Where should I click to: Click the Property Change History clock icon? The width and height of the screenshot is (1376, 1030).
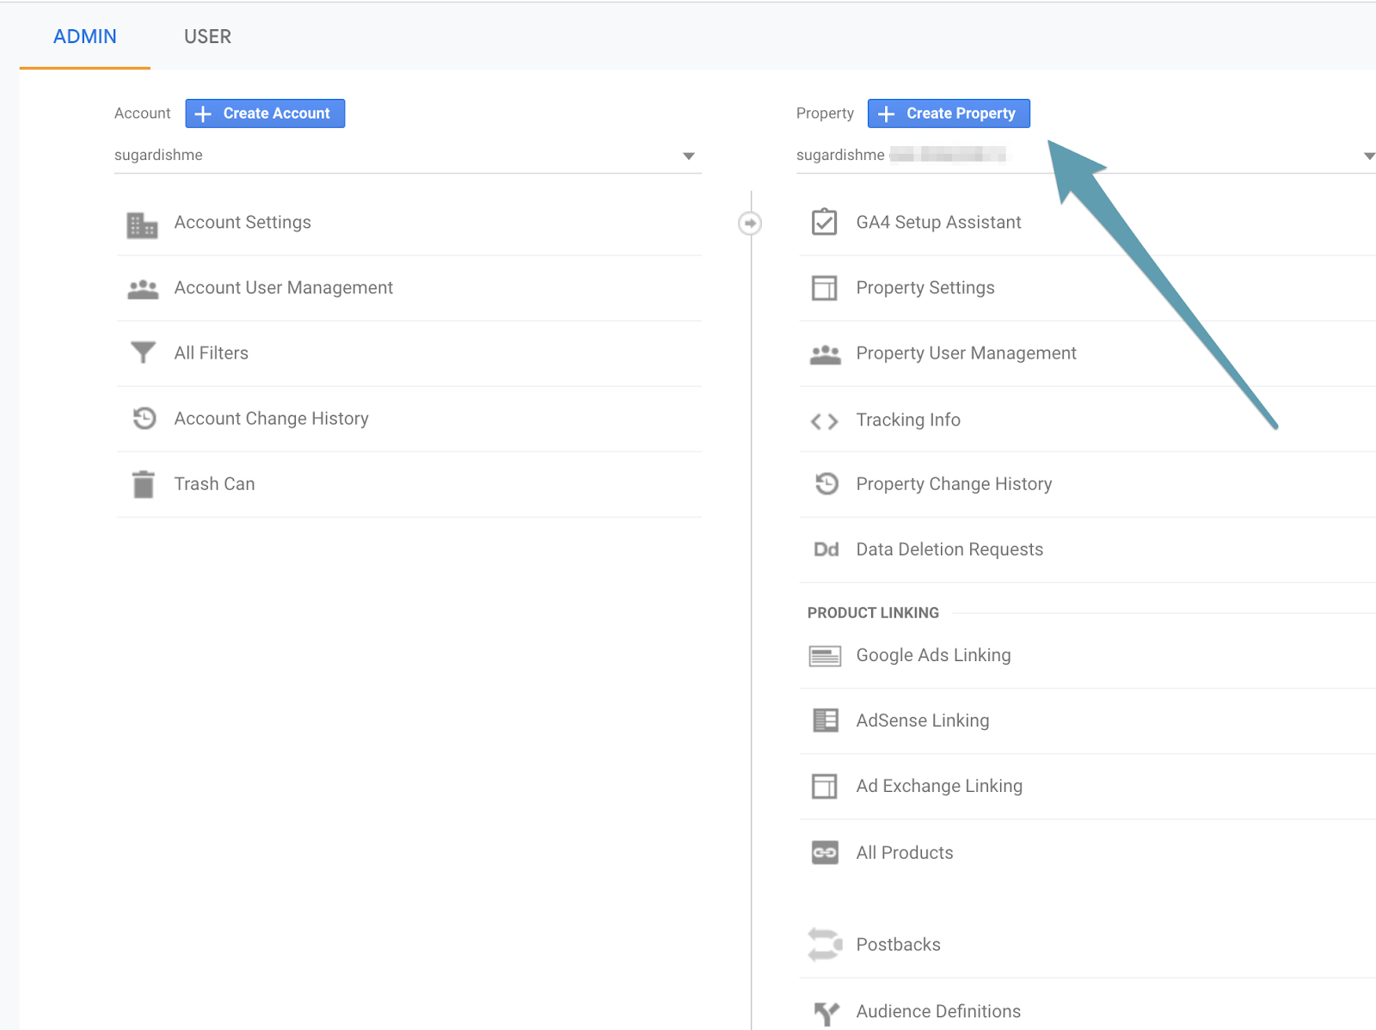pyautogui.click(x=826, y=483)
